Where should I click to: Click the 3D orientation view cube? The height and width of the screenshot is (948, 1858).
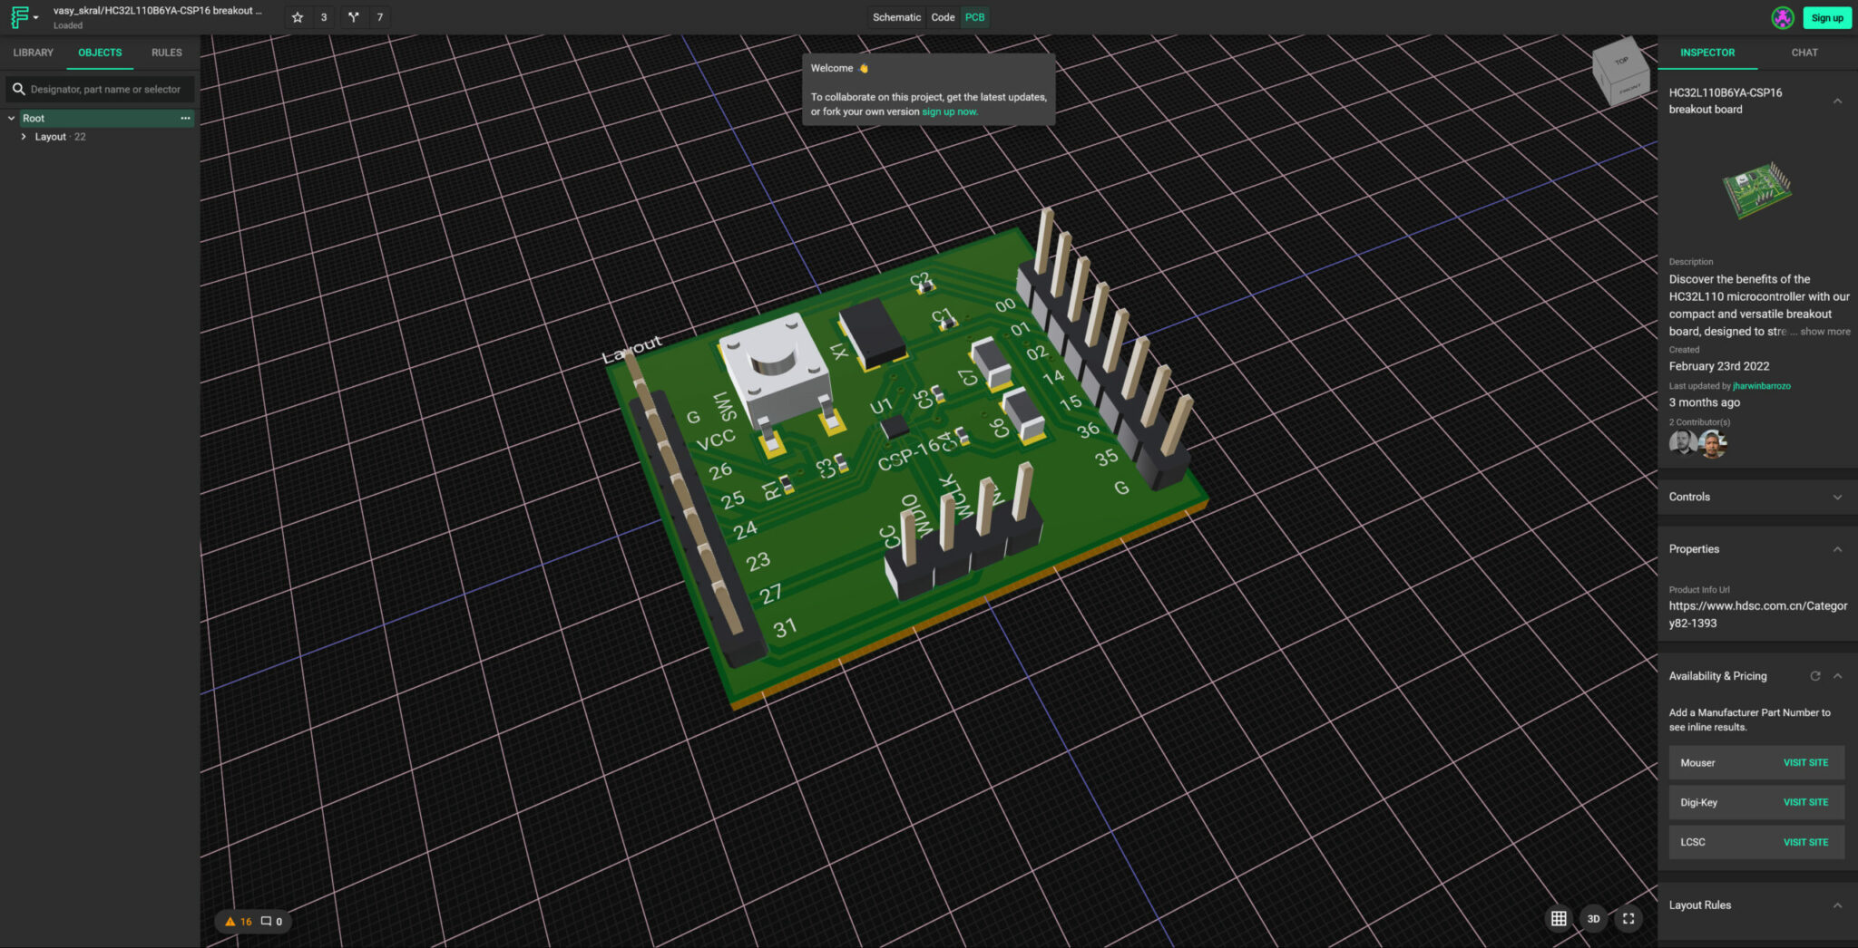tap(1620, 73)
